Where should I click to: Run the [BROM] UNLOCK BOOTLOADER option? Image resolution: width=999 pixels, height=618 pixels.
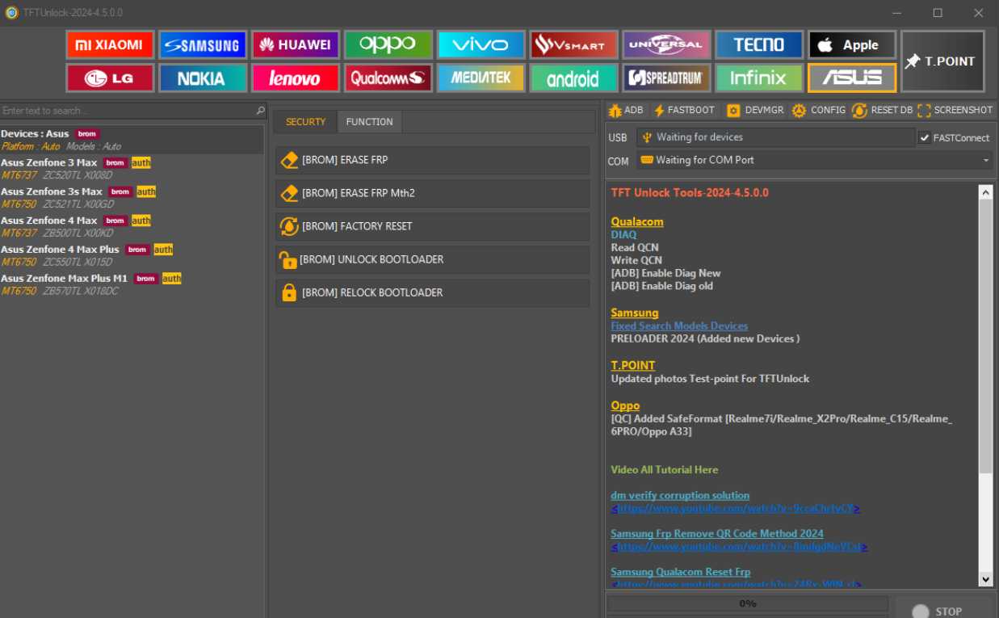coord(433,259)
